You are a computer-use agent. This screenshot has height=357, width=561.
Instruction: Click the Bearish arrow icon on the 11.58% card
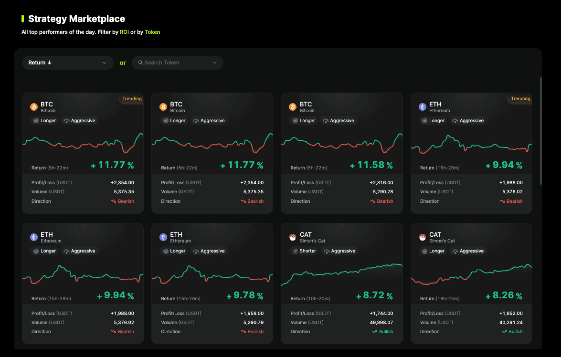pos(372,201)
